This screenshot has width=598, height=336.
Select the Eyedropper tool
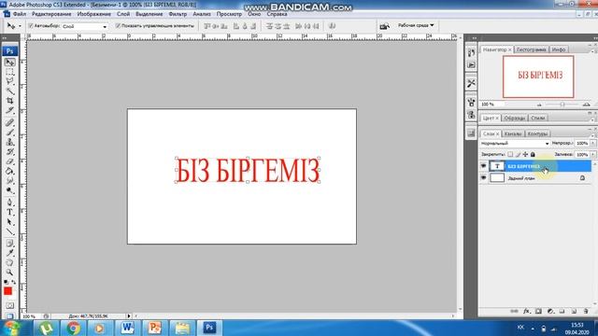[10, 253]
